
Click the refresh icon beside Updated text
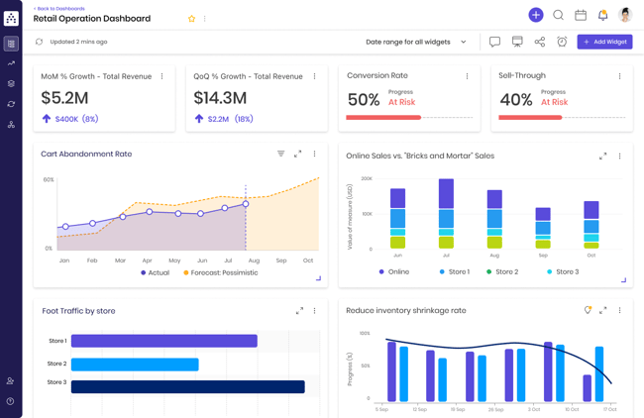click(x=40, y=42)
